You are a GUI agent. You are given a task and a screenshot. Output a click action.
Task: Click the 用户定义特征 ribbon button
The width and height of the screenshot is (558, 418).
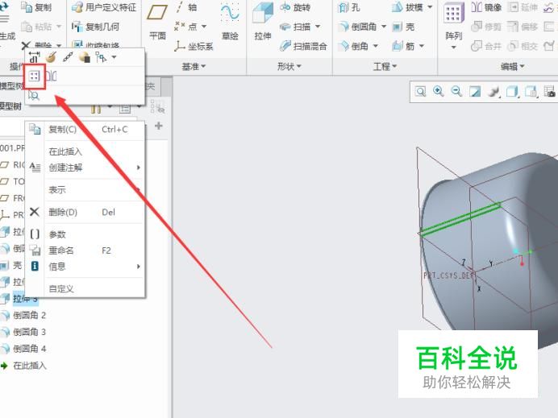104,7
